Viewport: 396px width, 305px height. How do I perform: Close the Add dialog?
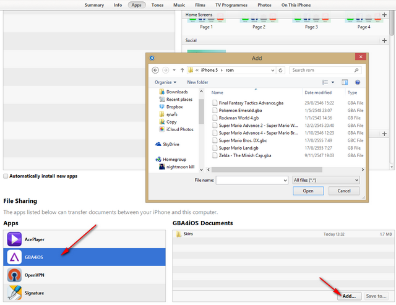(x=361, y=57)
